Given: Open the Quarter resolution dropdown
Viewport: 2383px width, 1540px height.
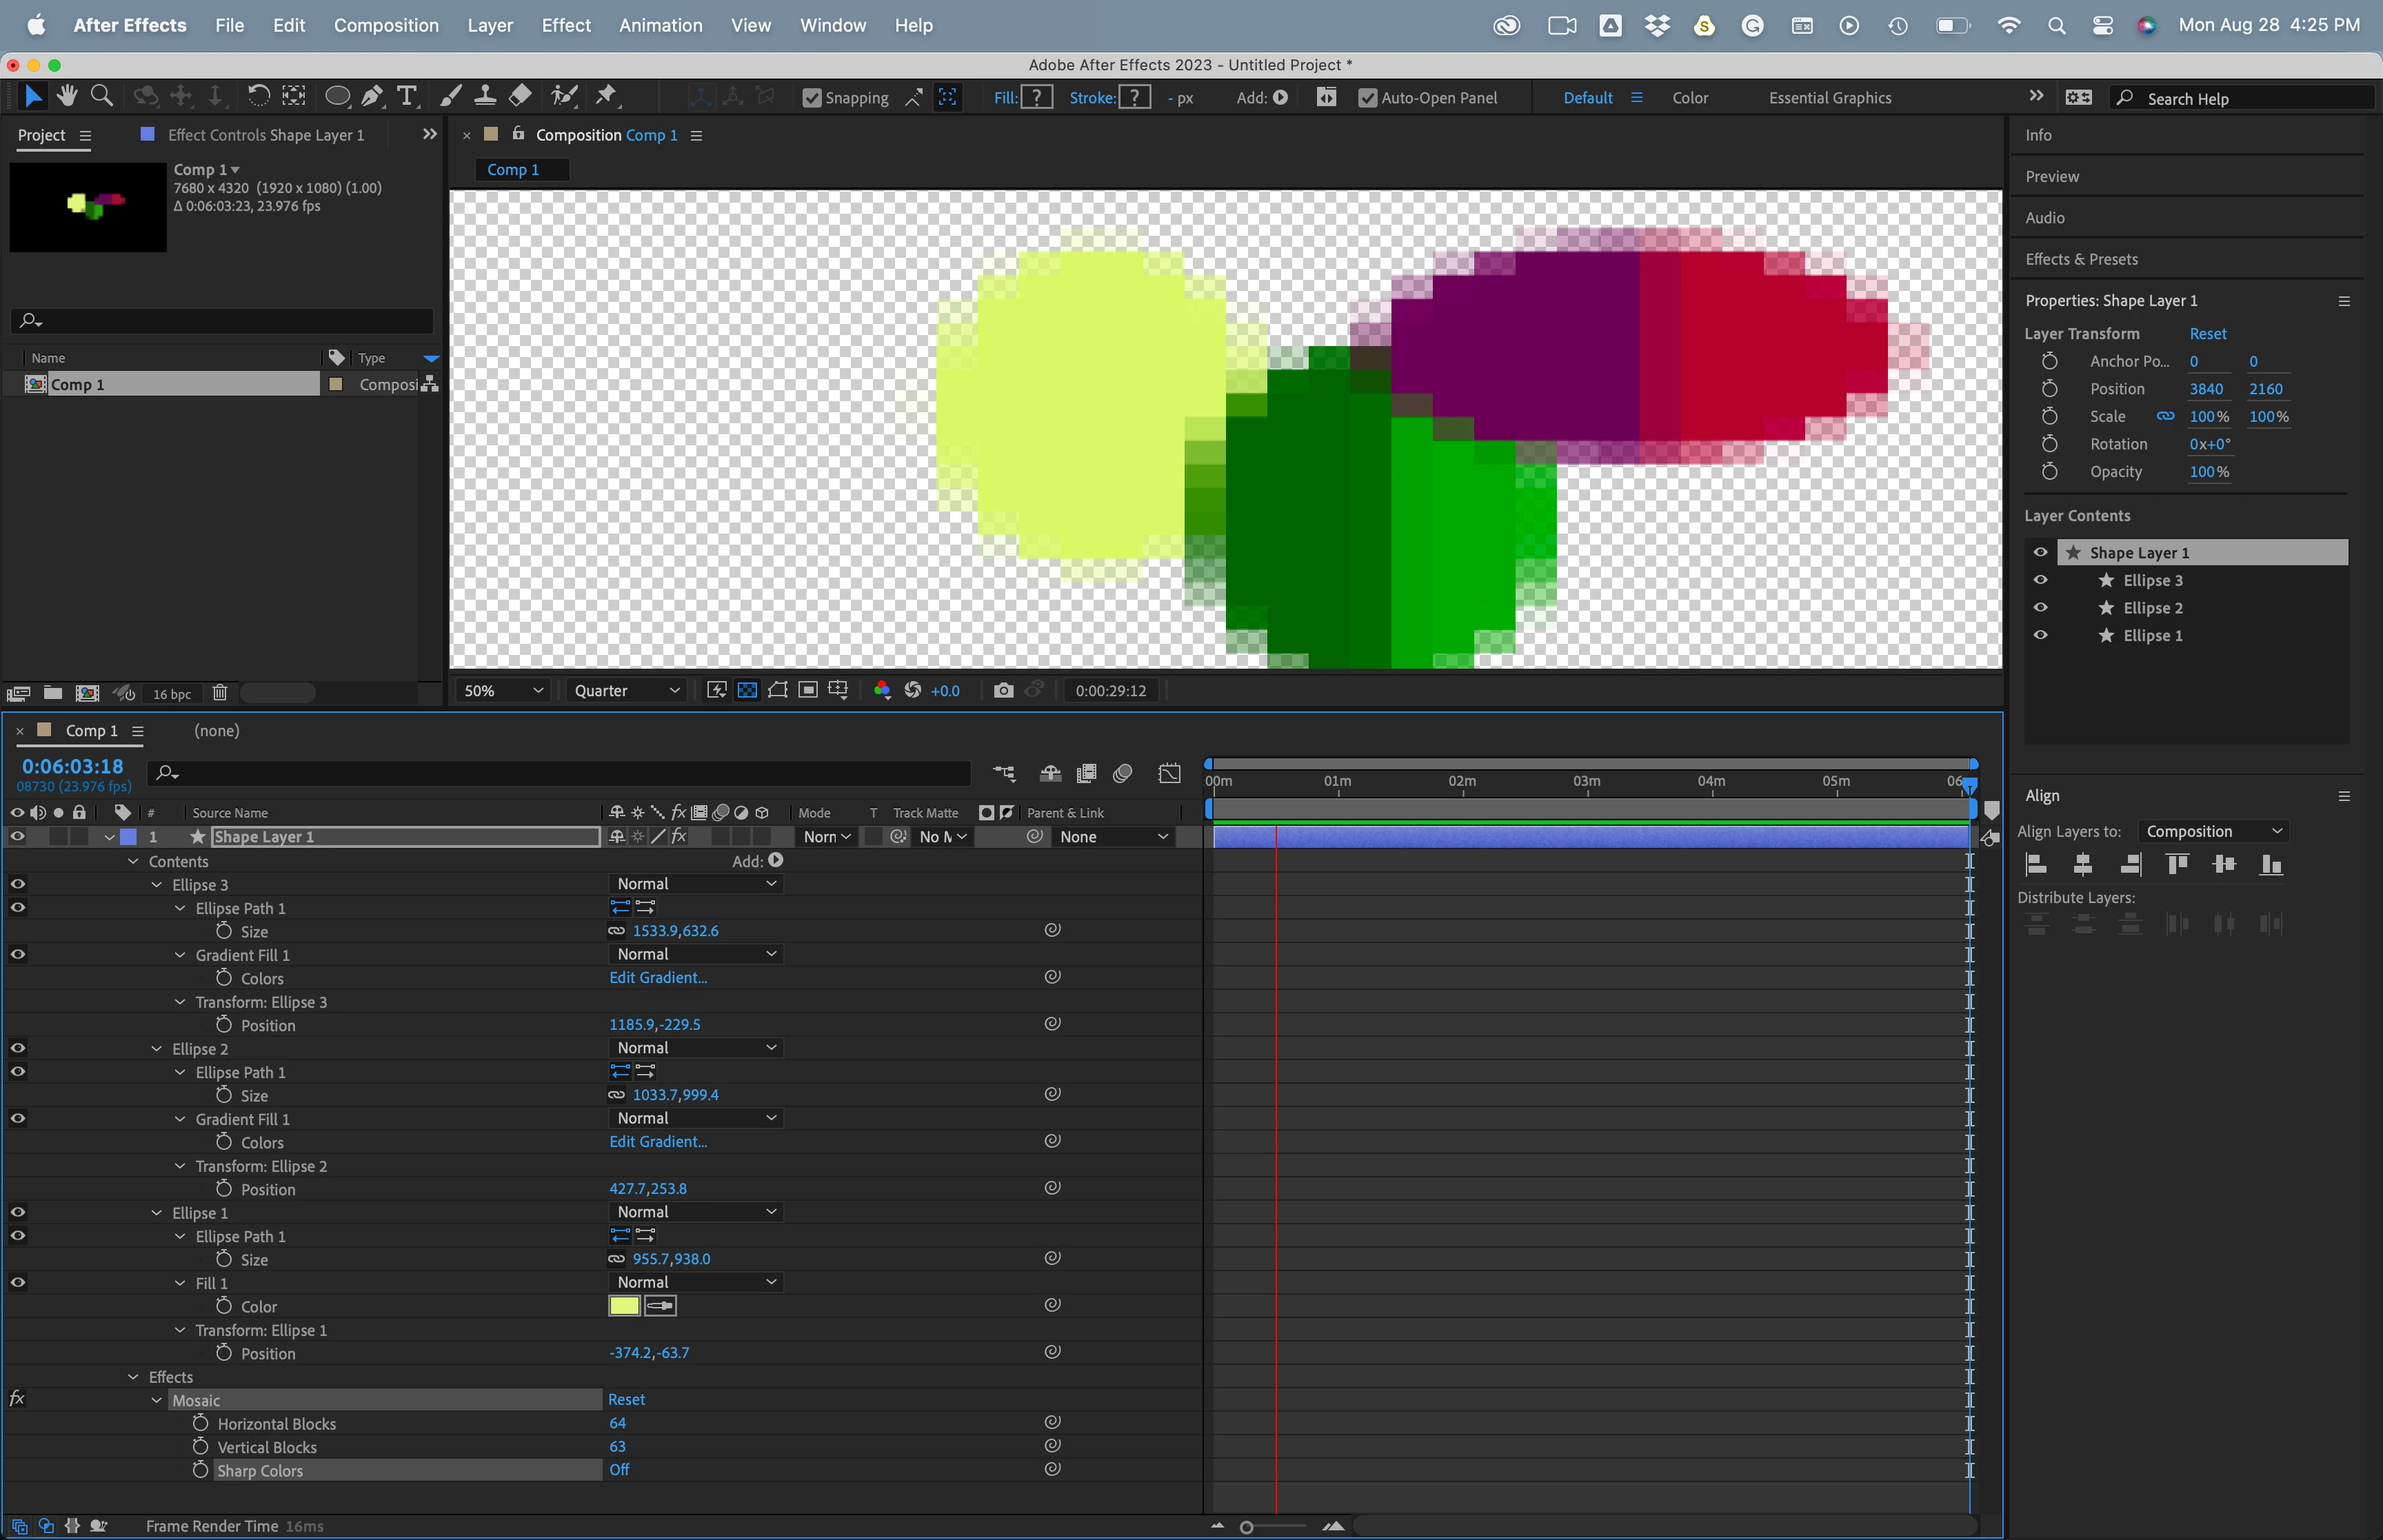Looking at the screenshot, I should pyautogui.click(x=627, y=690).
